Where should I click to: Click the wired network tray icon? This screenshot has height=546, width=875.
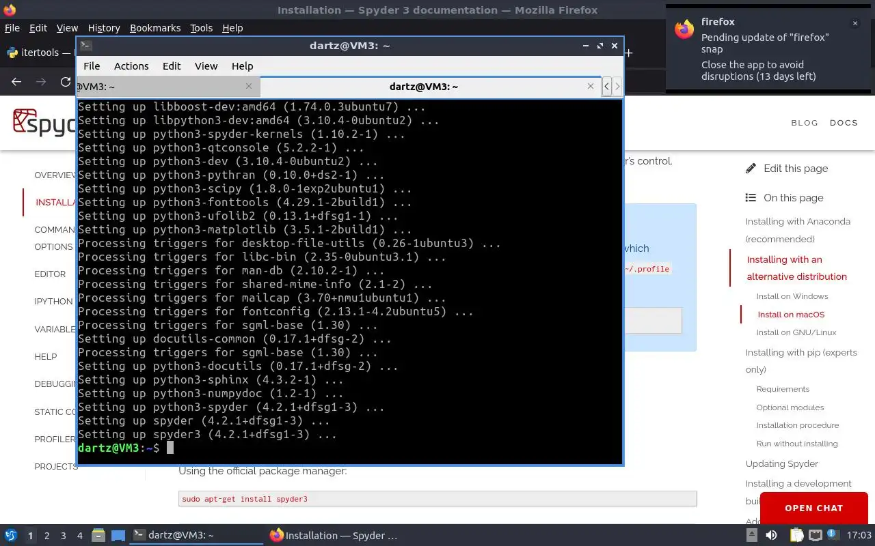click(x=815, y=536)
